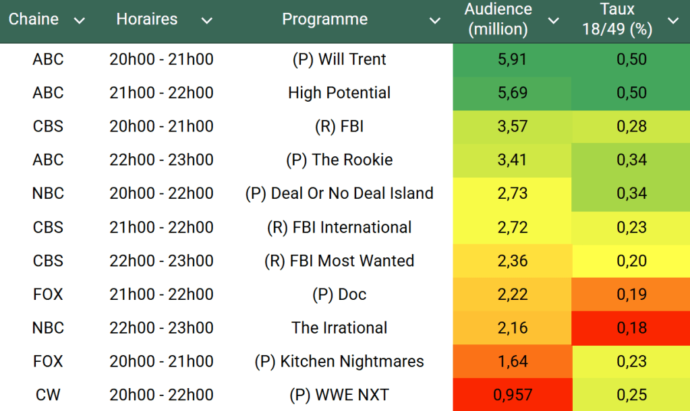The width and height of the screenshot is (690, 411).
Task: Click the red 0,957 audience cell
Action: click(512, 395)
